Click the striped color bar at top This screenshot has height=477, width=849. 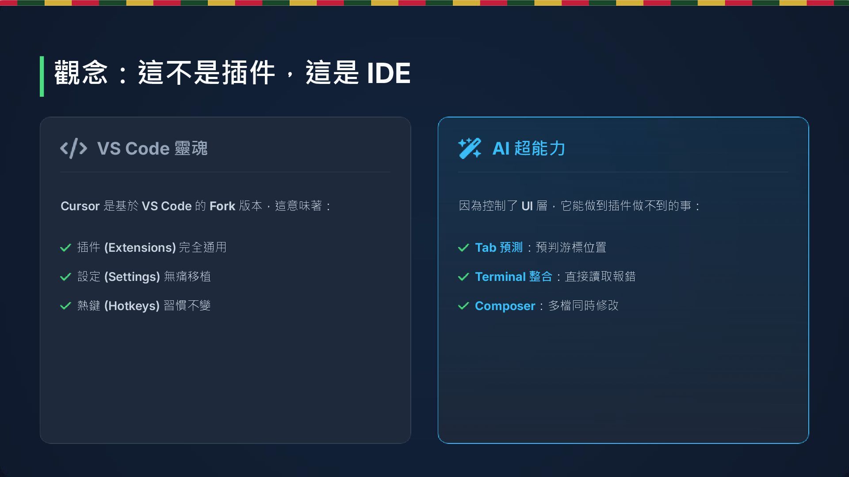click(x=424, y=3)
